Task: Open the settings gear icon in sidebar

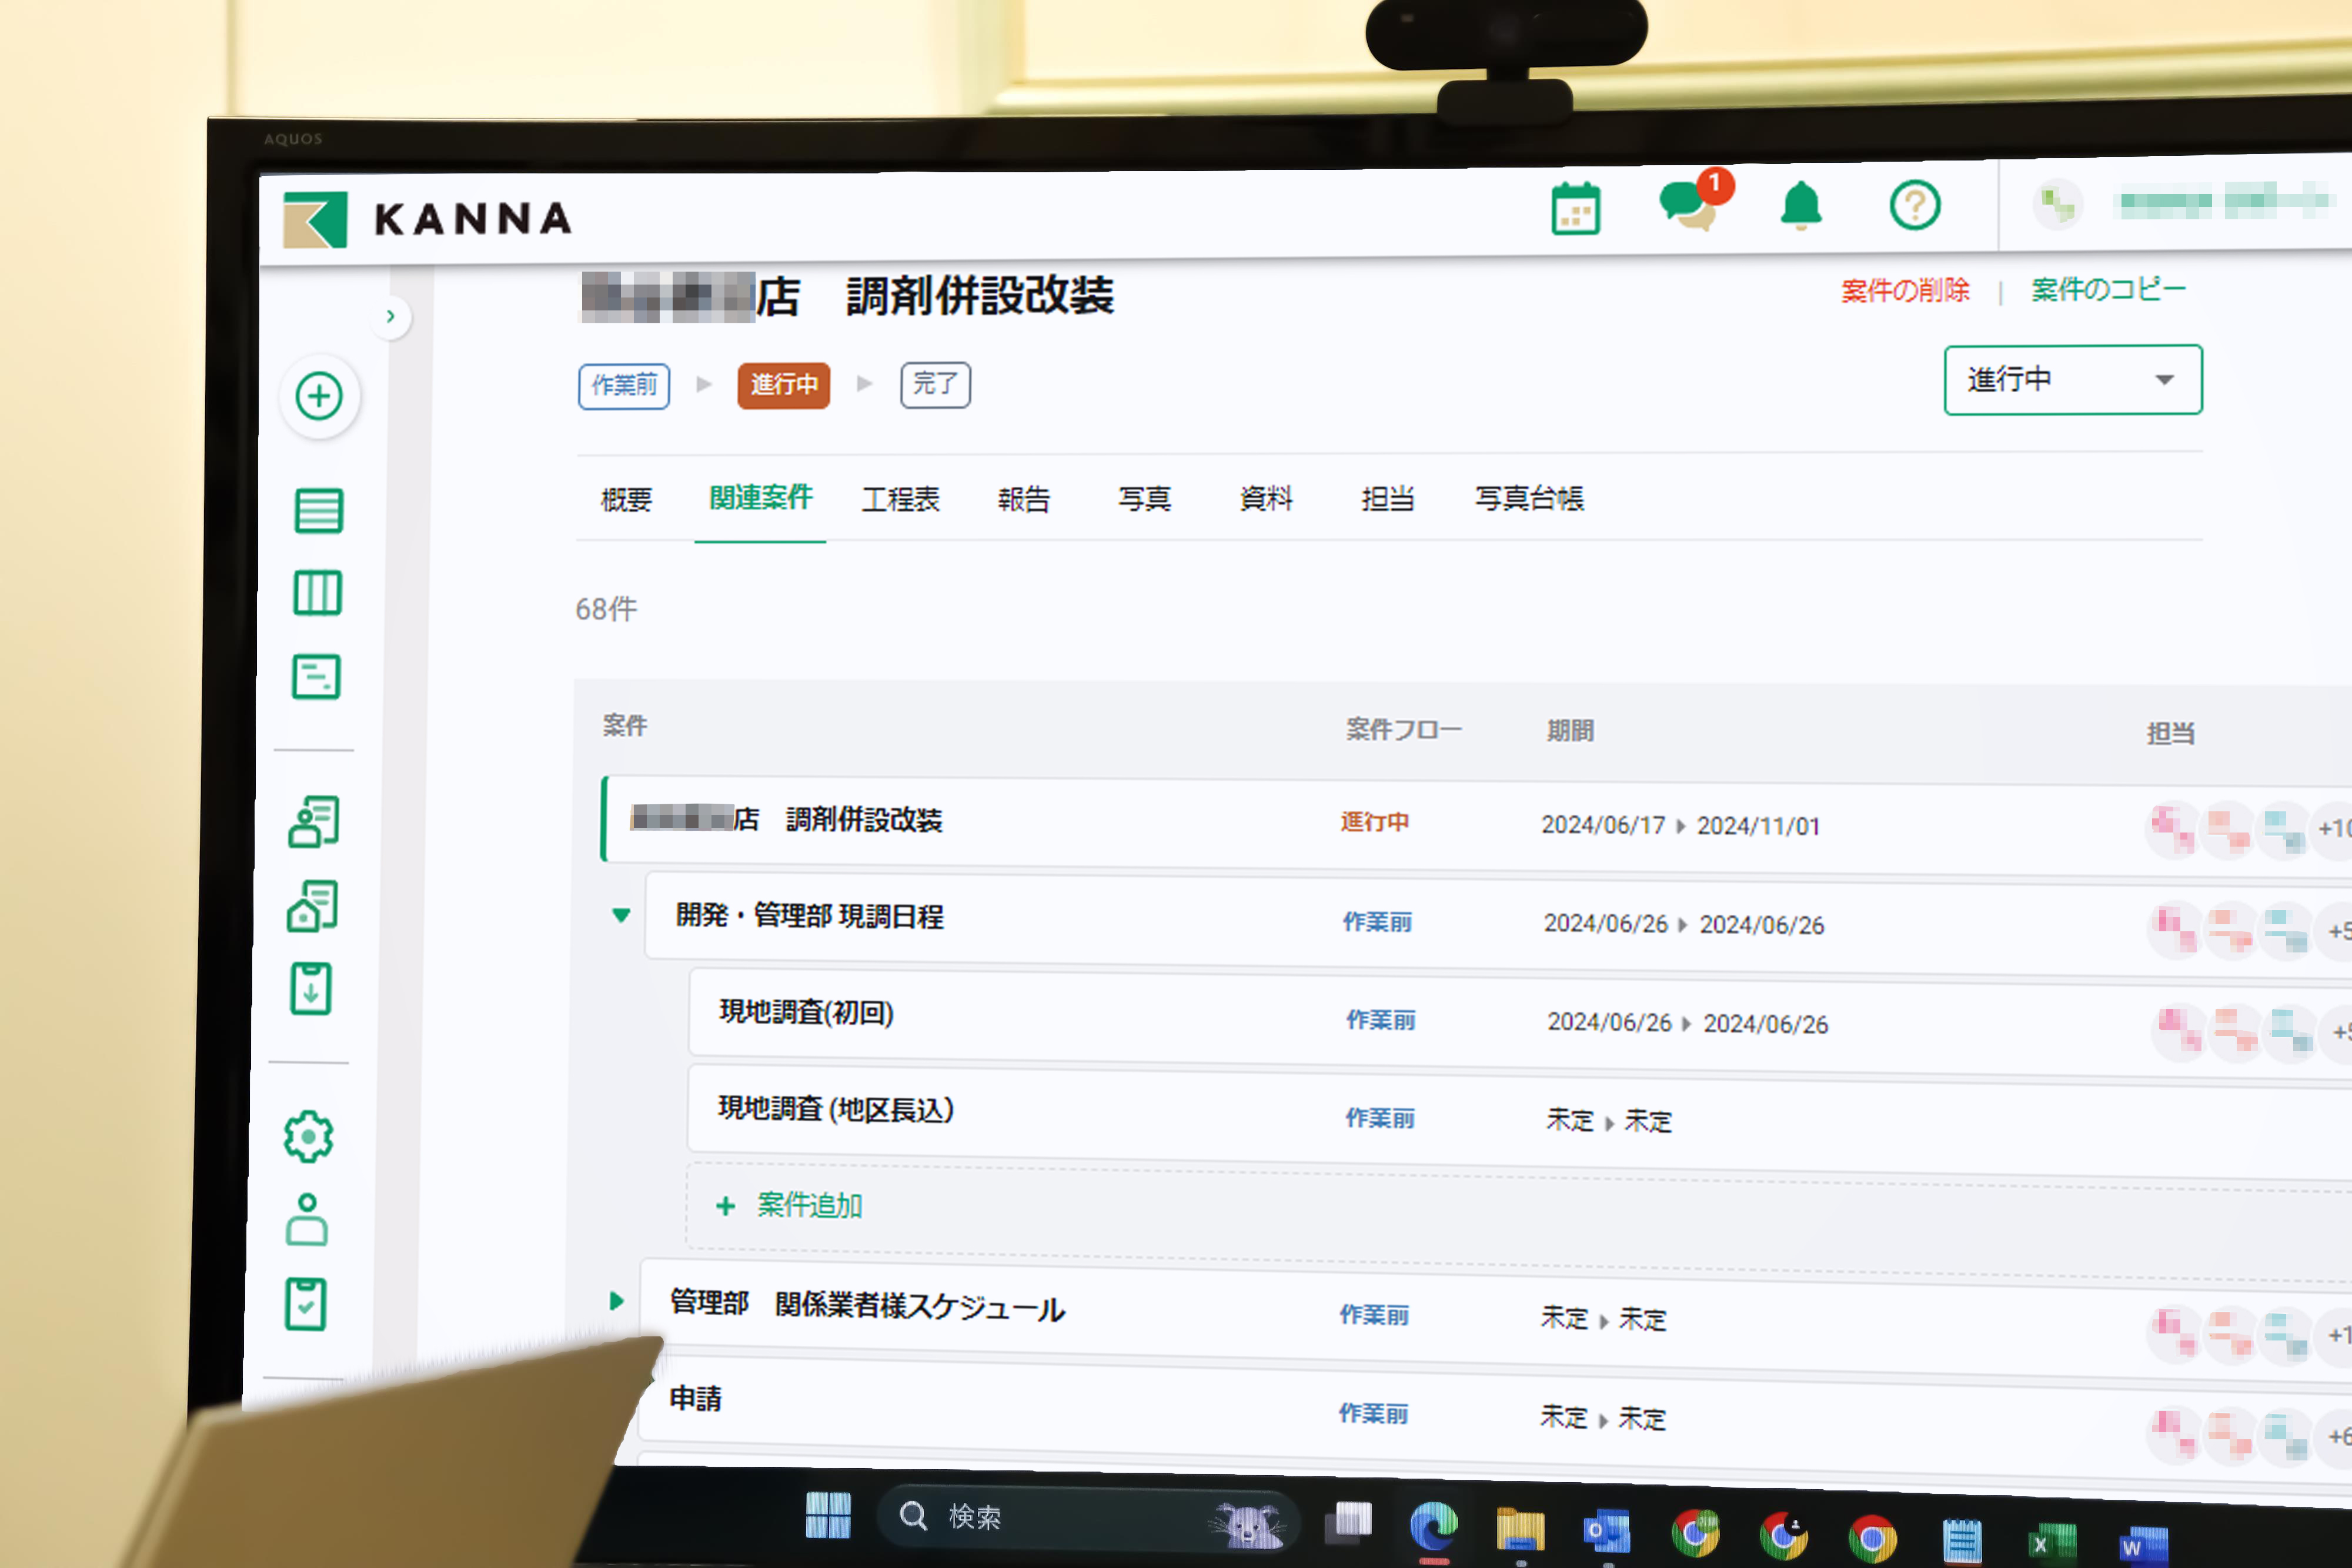Action: [308, 1137]
